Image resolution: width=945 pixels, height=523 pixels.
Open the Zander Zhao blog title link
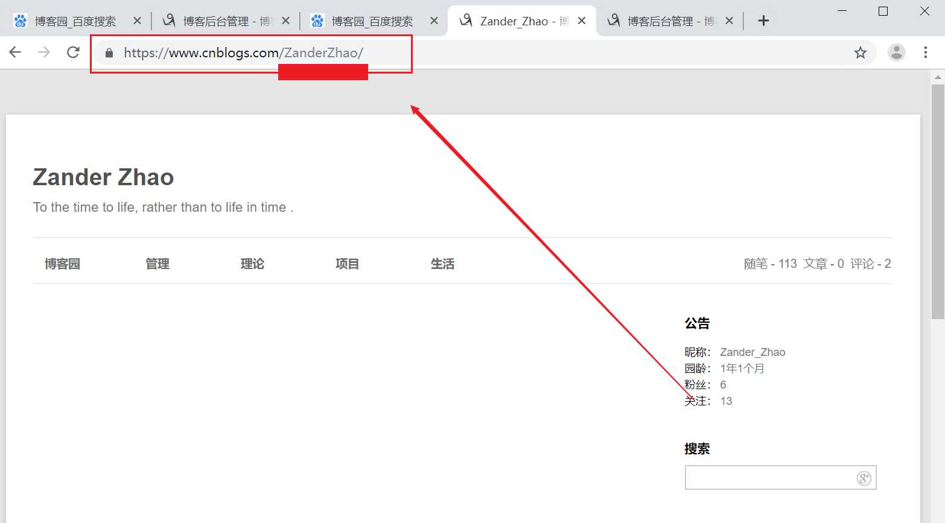[103, 177]
